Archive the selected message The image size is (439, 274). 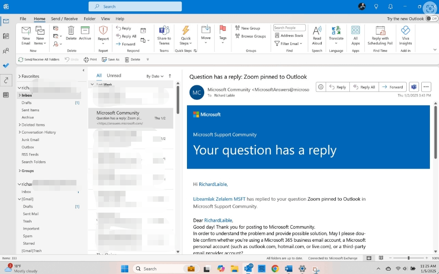pos(85,33)
